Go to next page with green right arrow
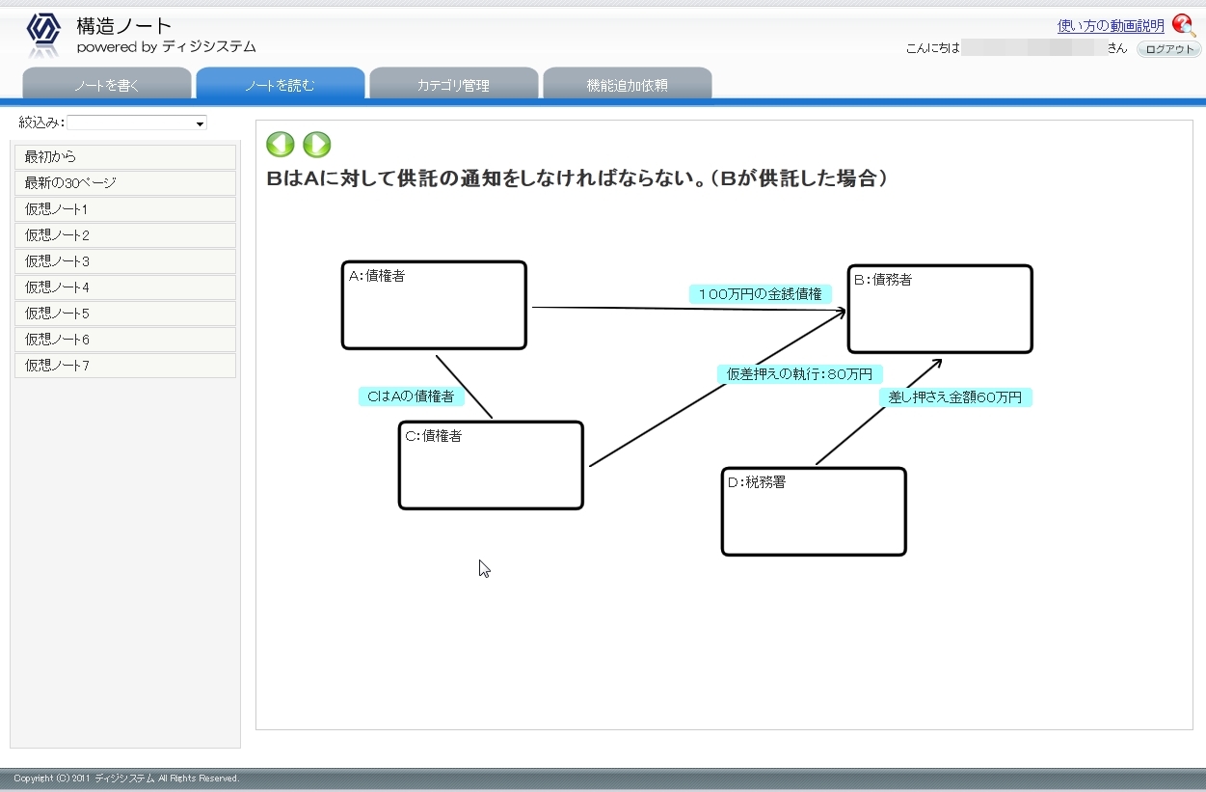Image resolution: width=1206 pixels, height=792 pixels. [x=316, y=145]
